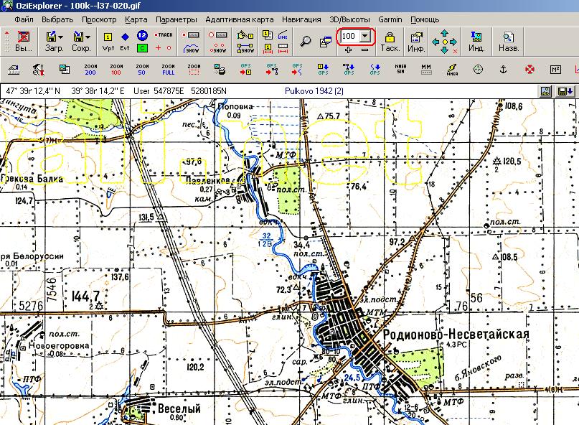Image resolution: width=579 pixels, height=425 pixels.
Task: Click the zoom percentage input field
Action: [349, 36]
